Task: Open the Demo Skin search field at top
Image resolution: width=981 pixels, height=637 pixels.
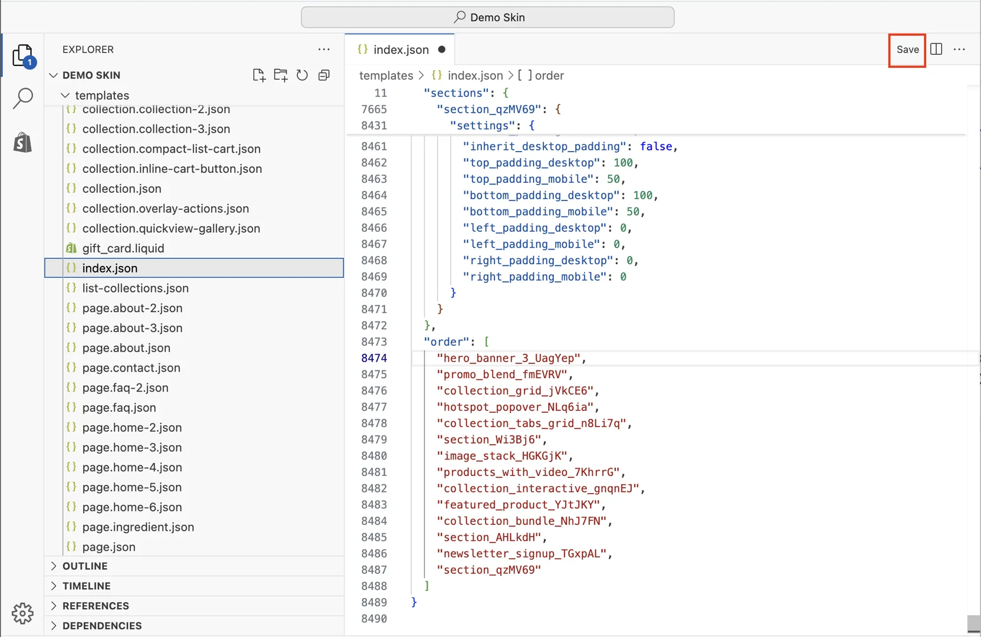Action: click(487, 17)
